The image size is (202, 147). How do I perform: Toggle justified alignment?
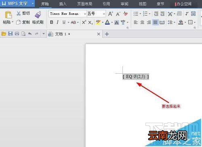click(x=155, y=22)
